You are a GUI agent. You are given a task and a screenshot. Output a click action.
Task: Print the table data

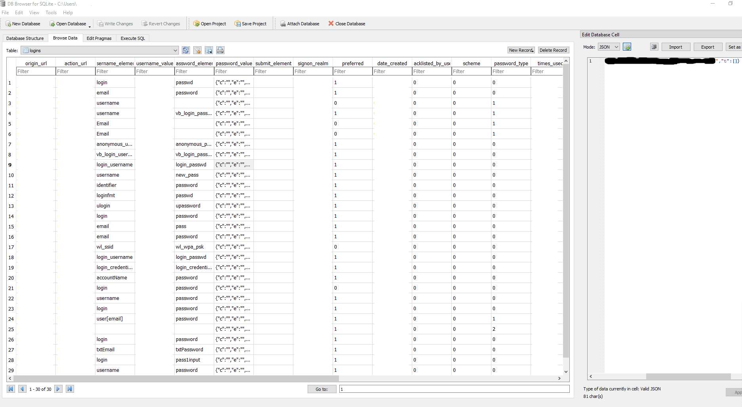tap(220, 50)
